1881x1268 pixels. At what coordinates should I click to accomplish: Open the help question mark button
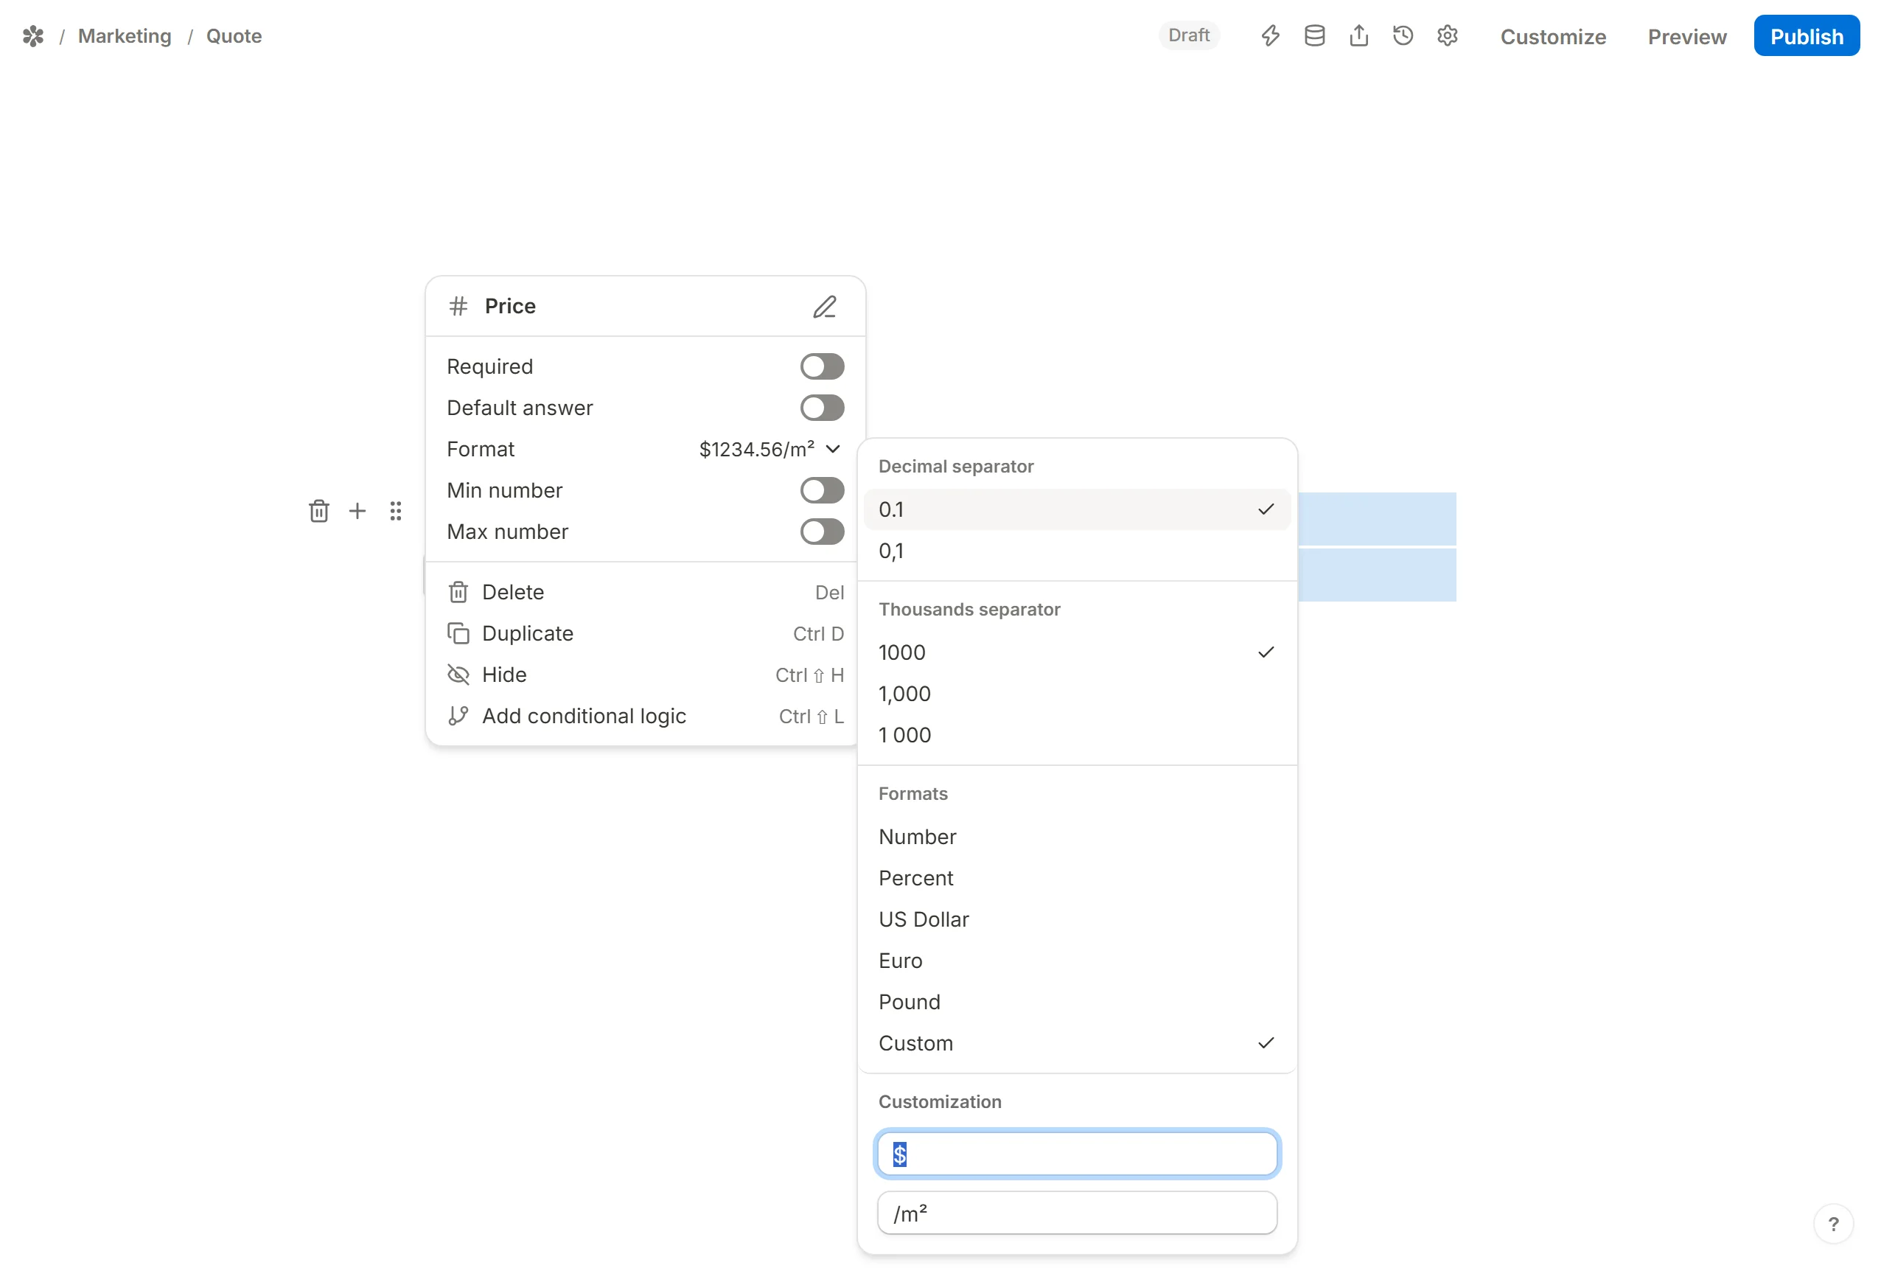click(x=1832, y=1225)
